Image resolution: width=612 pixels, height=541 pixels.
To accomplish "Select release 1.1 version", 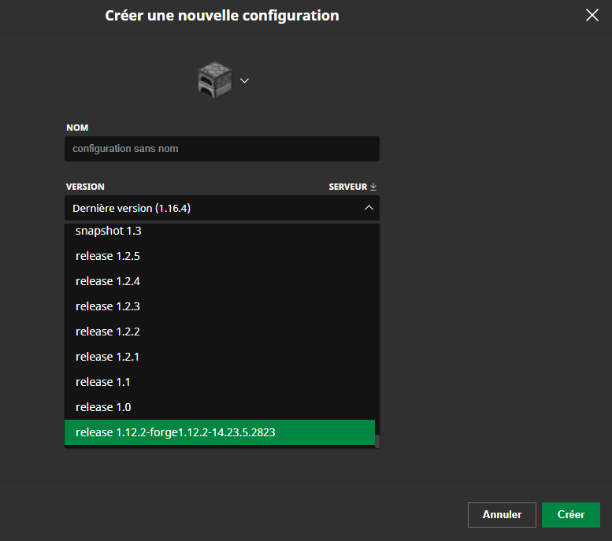I will (103, 382).
